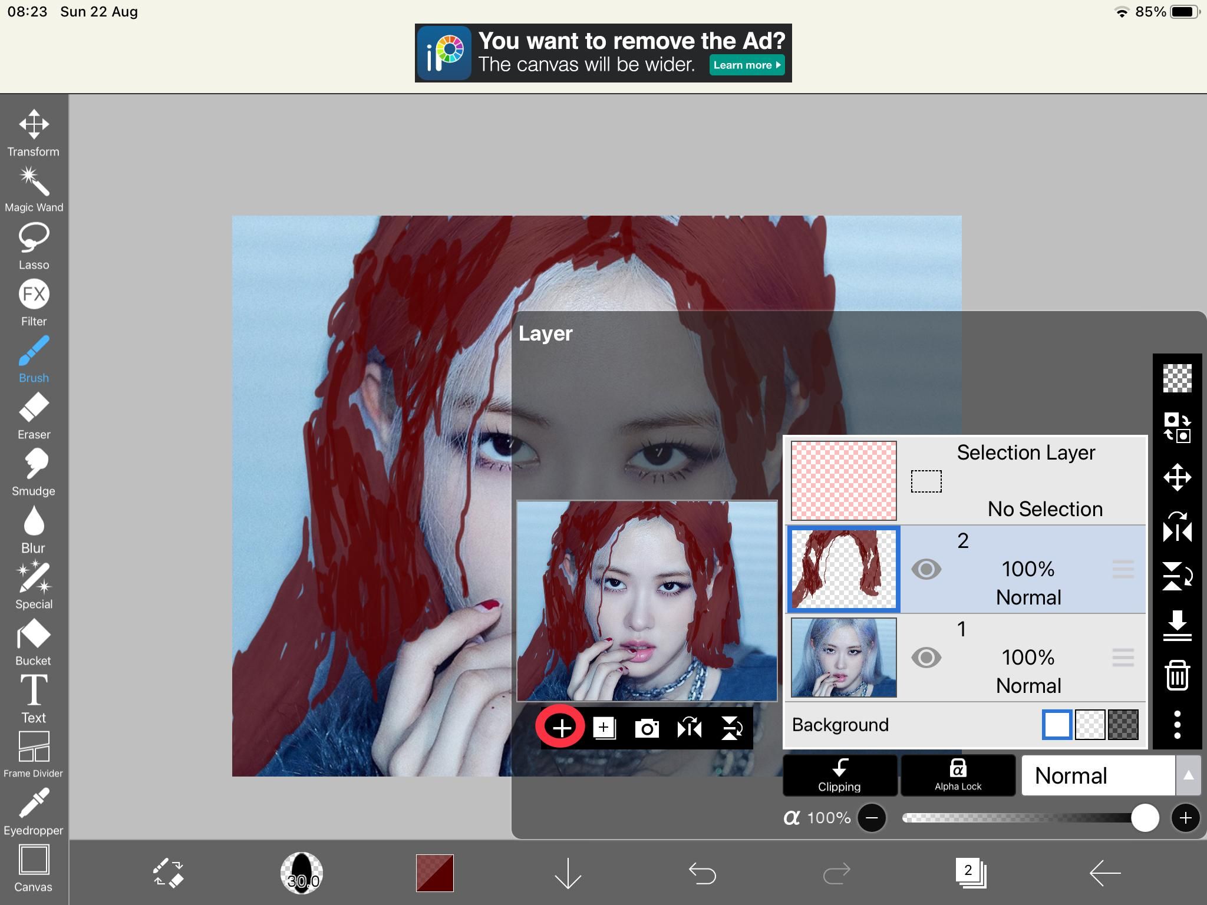This screenshot has width=1207, height=905.
Task: Open layer 2's hamburger options menu
Action: [1124, 569]
